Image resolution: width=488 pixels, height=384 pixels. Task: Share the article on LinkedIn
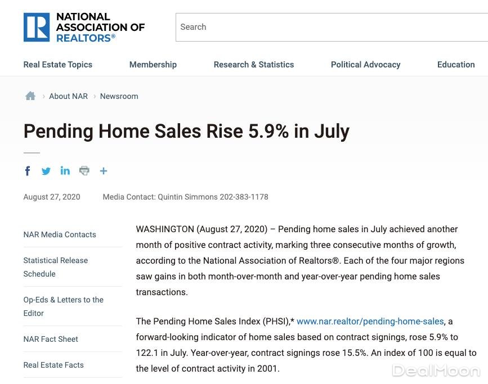[x=65, y=171]
